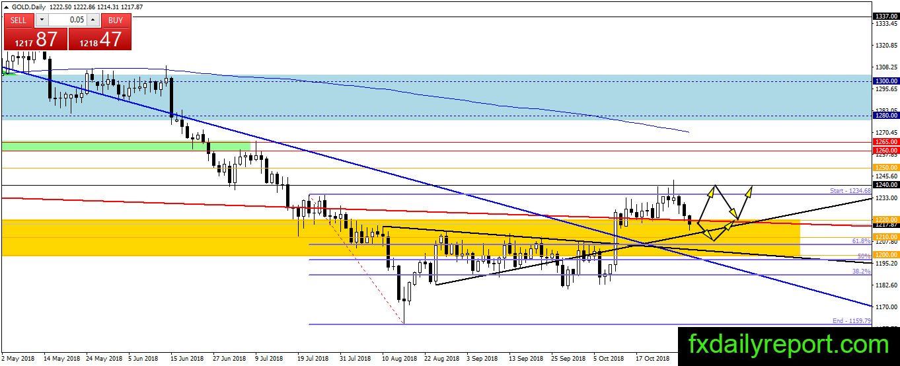Collapse the one-click trading panel triangle
Screen dimensions: 900x366
(x=6, y=7)
